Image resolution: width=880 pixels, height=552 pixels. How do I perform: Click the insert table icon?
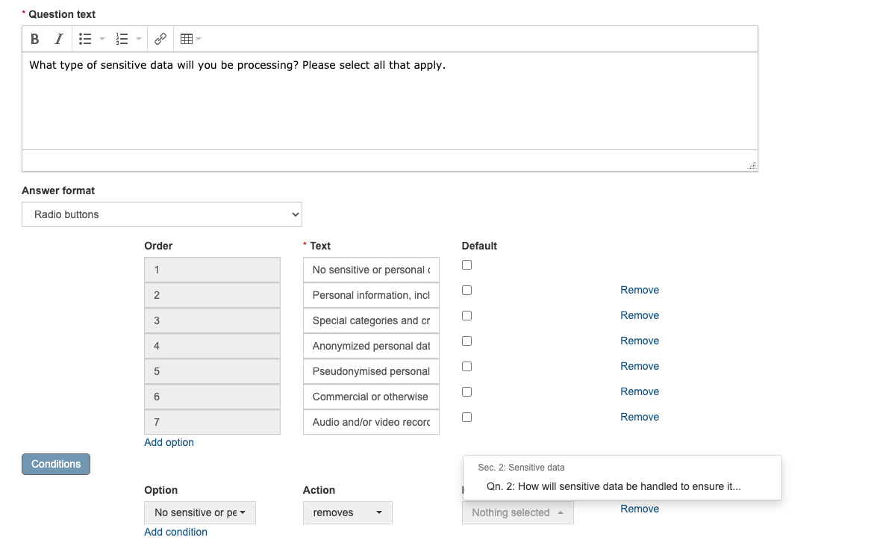coord(187,39)
